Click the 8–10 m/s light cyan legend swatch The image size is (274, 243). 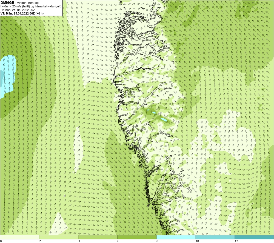click(176, 237)
